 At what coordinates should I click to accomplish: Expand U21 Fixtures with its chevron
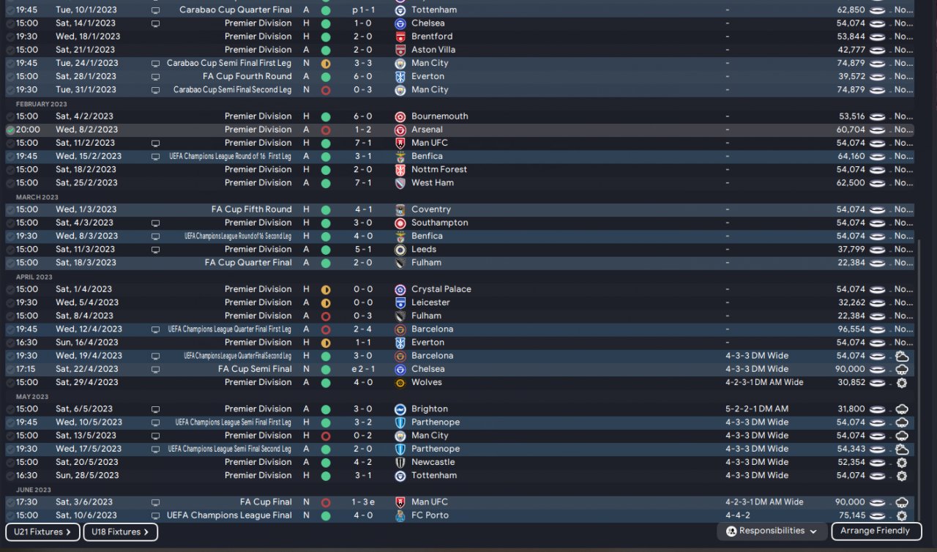click(x=68, y=532)
